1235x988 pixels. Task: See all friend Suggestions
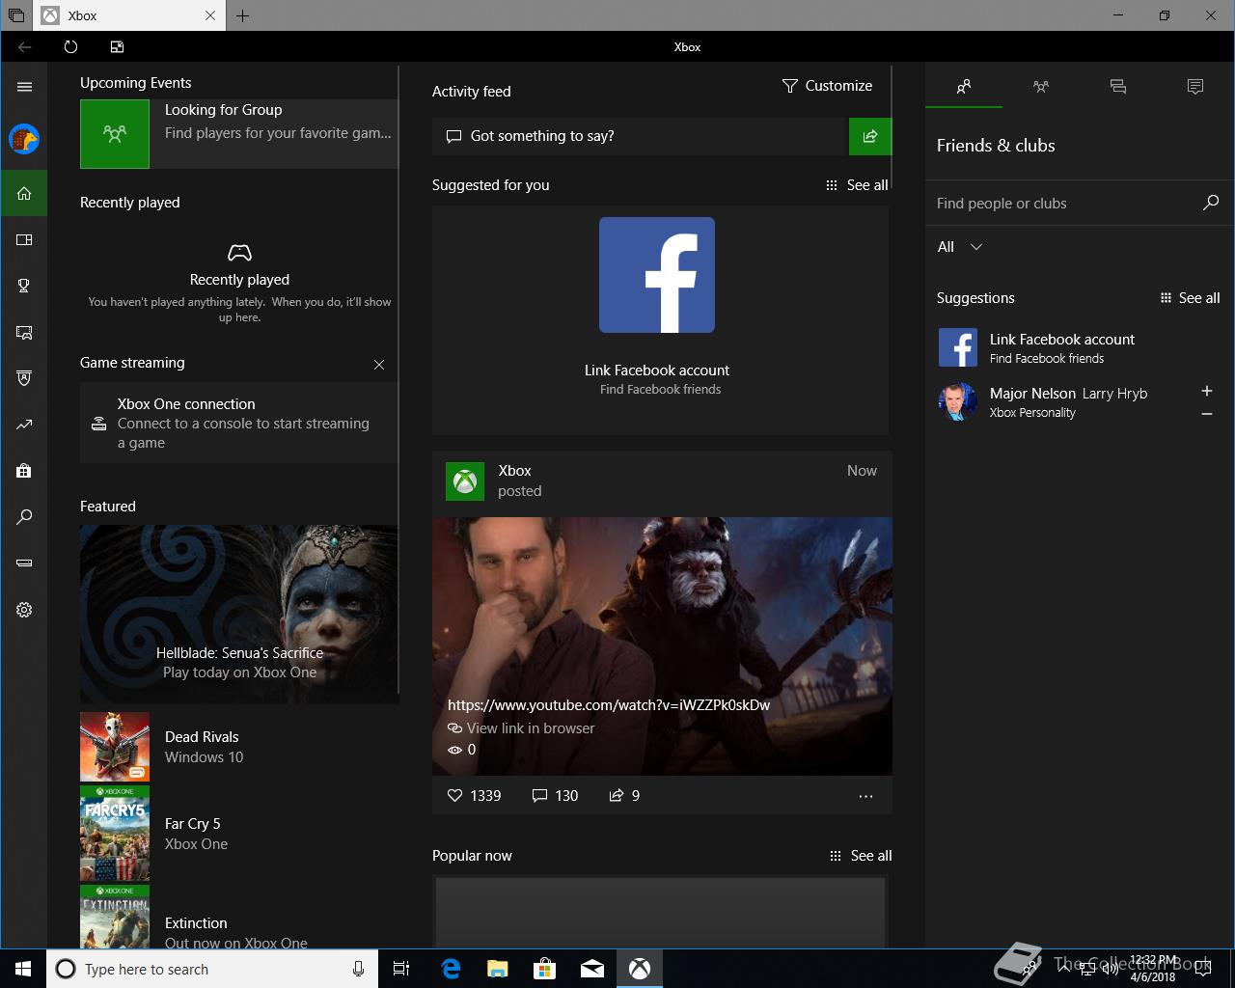coord(1190,298)
